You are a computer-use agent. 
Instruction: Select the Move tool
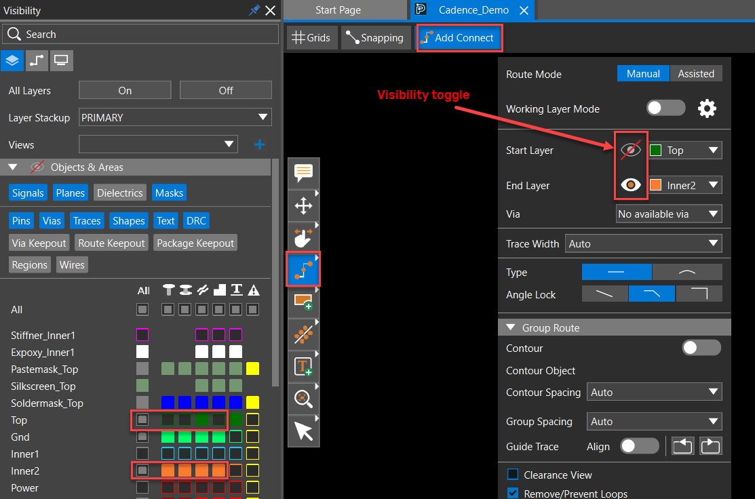303,206
